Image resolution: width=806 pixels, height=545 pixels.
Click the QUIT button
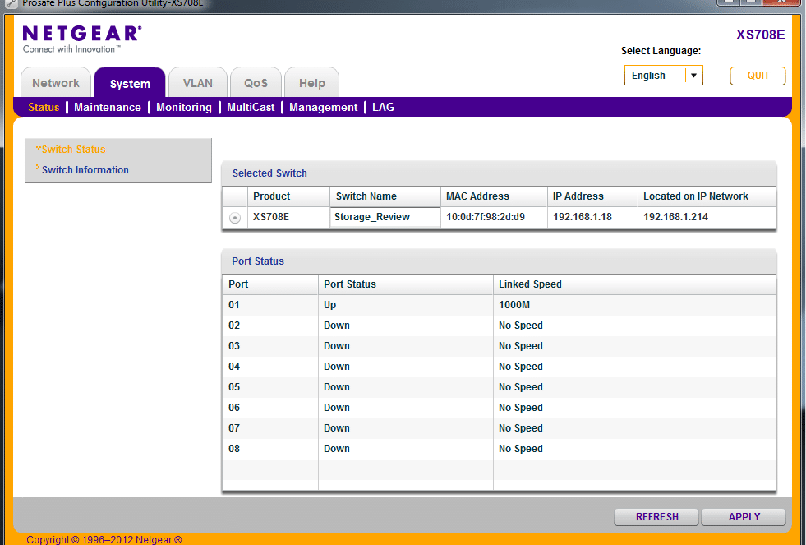coord(758,76)
